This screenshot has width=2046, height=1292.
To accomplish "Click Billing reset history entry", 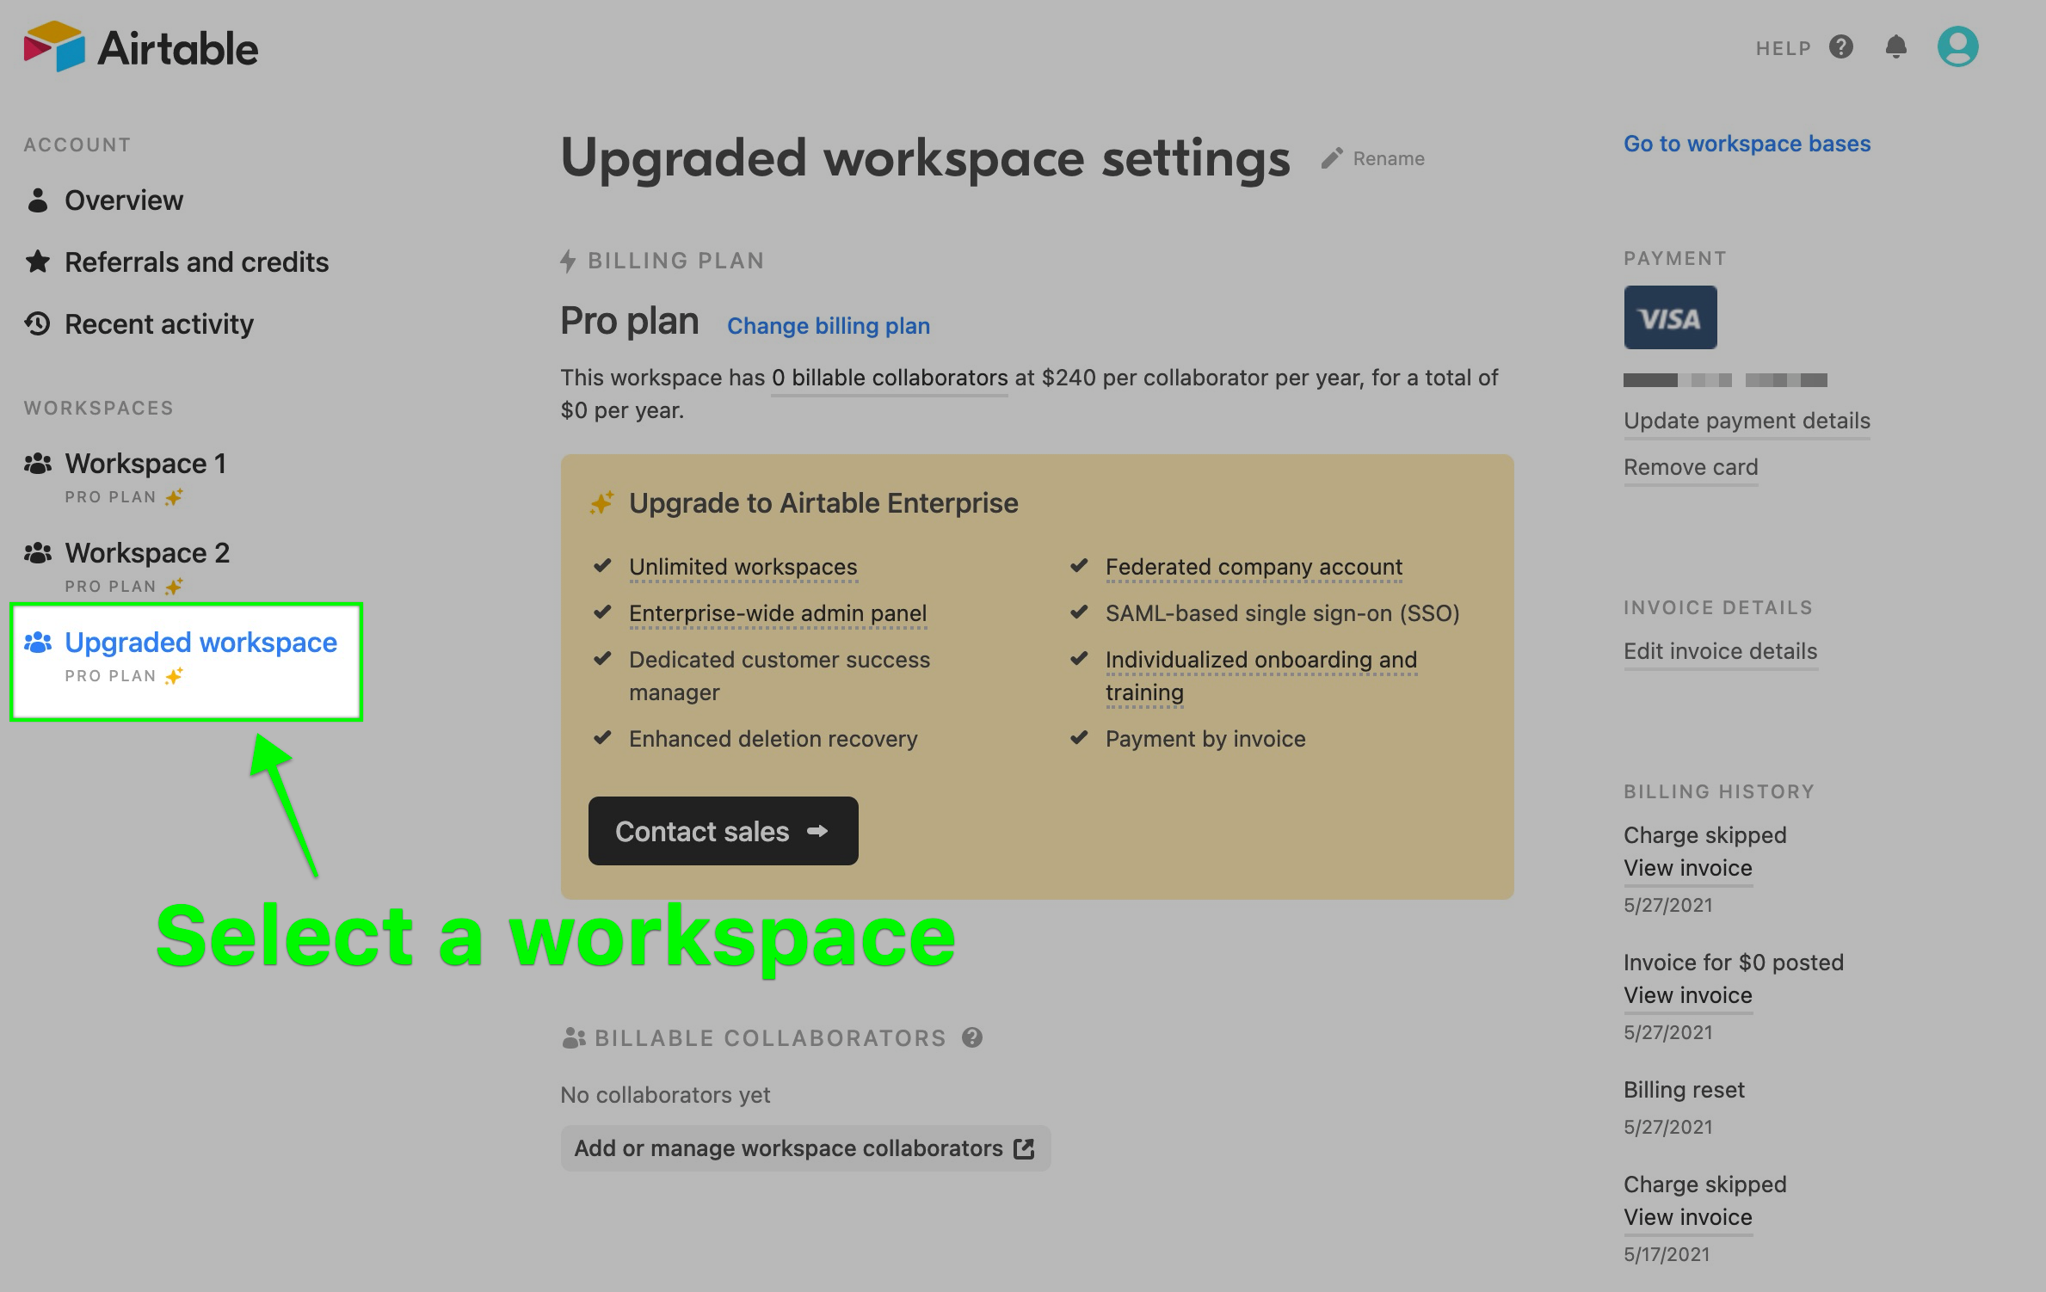I will point(1684,1090).
